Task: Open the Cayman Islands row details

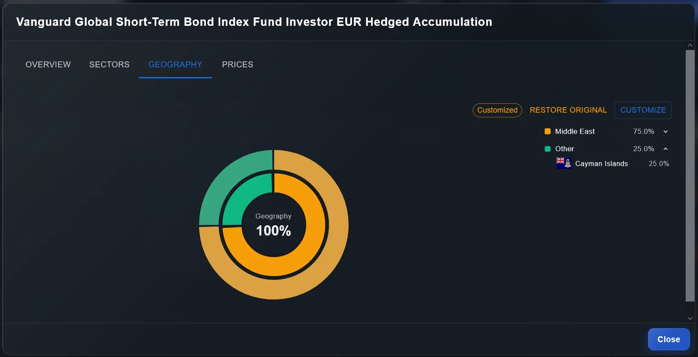Action: [x=601, y=163]
